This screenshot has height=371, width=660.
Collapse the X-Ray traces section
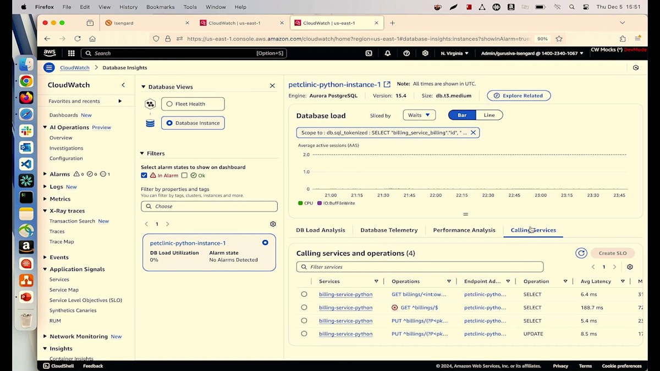[x=45, y=211]
